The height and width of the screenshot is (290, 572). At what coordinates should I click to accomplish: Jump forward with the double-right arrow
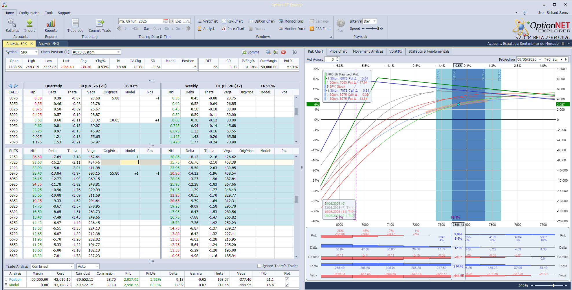pos(188,28)
